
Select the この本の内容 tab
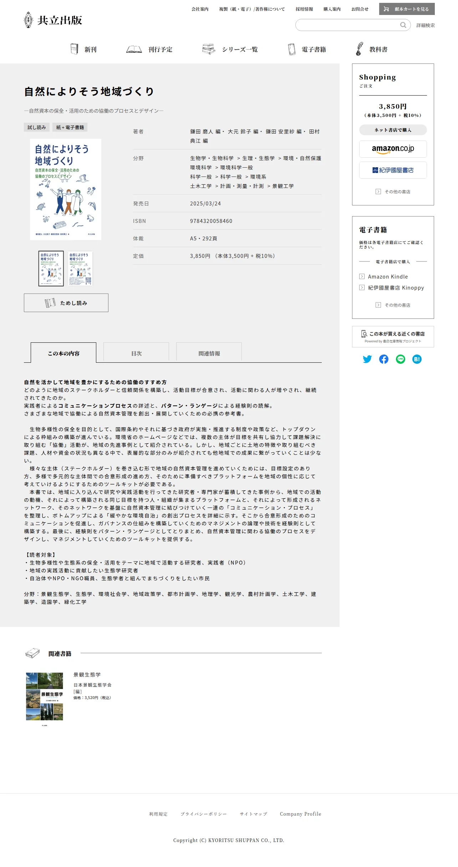pyautogui.click(x=63, y=352)
